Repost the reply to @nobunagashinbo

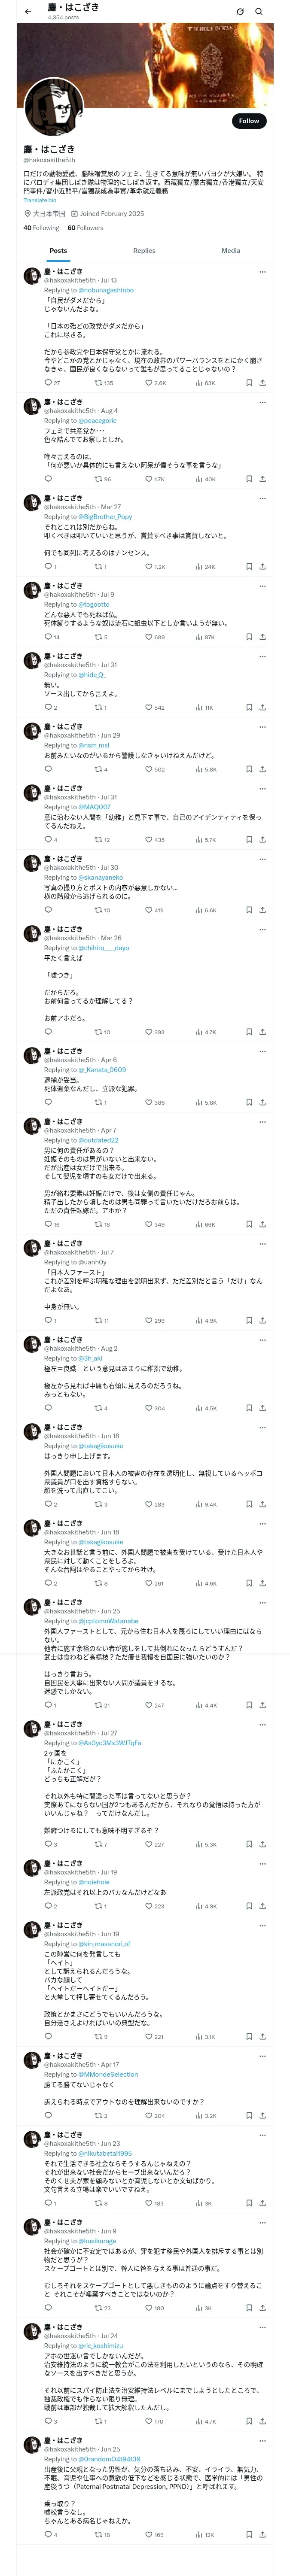coord(104,383)
